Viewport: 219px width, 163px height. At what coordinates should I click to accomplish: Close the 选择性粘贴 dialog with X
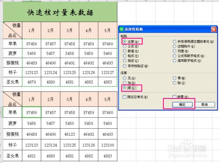click(214, 29)
